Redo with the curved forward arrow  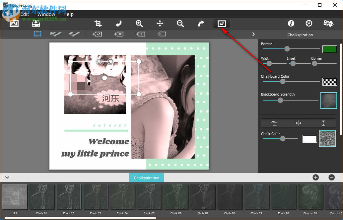201,24
